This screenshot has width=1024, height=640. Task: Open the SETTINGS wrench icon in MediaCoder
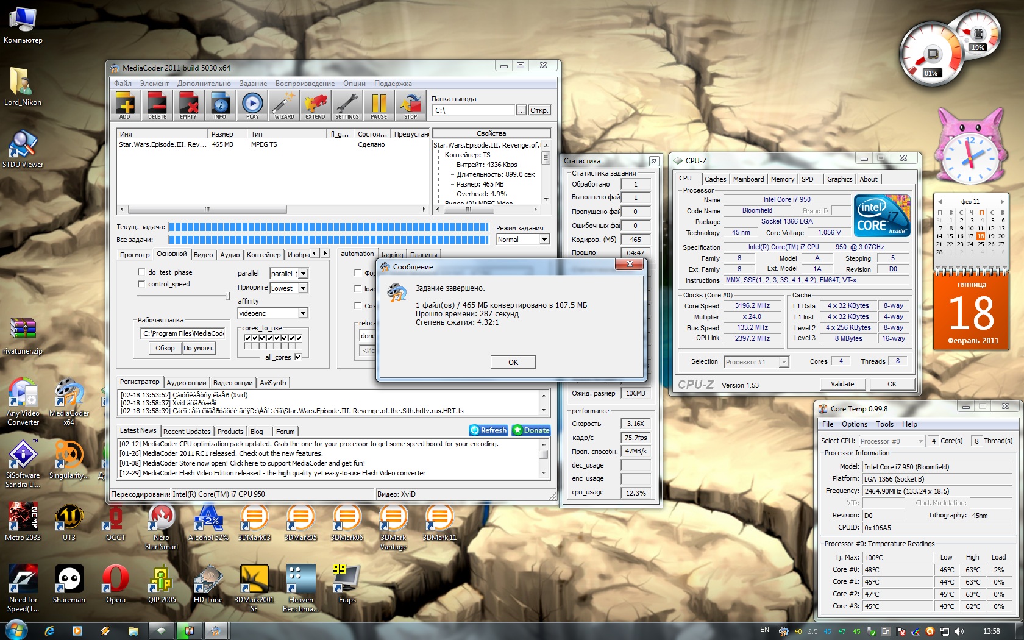point(347,105)
